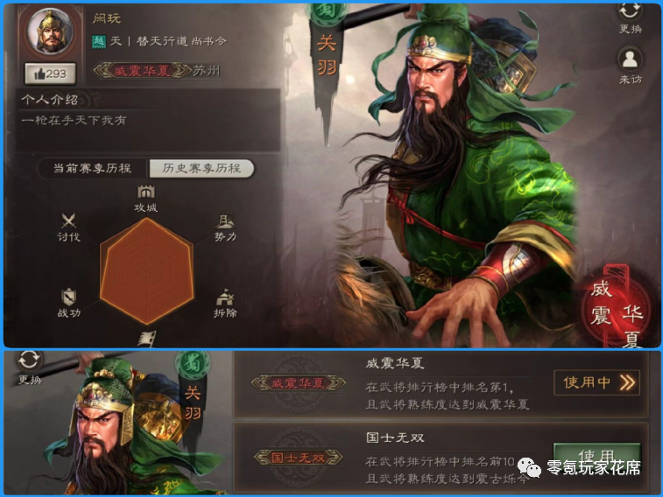Click the 拆除 demolish icon
The image size is (663, 497).
pyautogui.click(x=225, y=297)
